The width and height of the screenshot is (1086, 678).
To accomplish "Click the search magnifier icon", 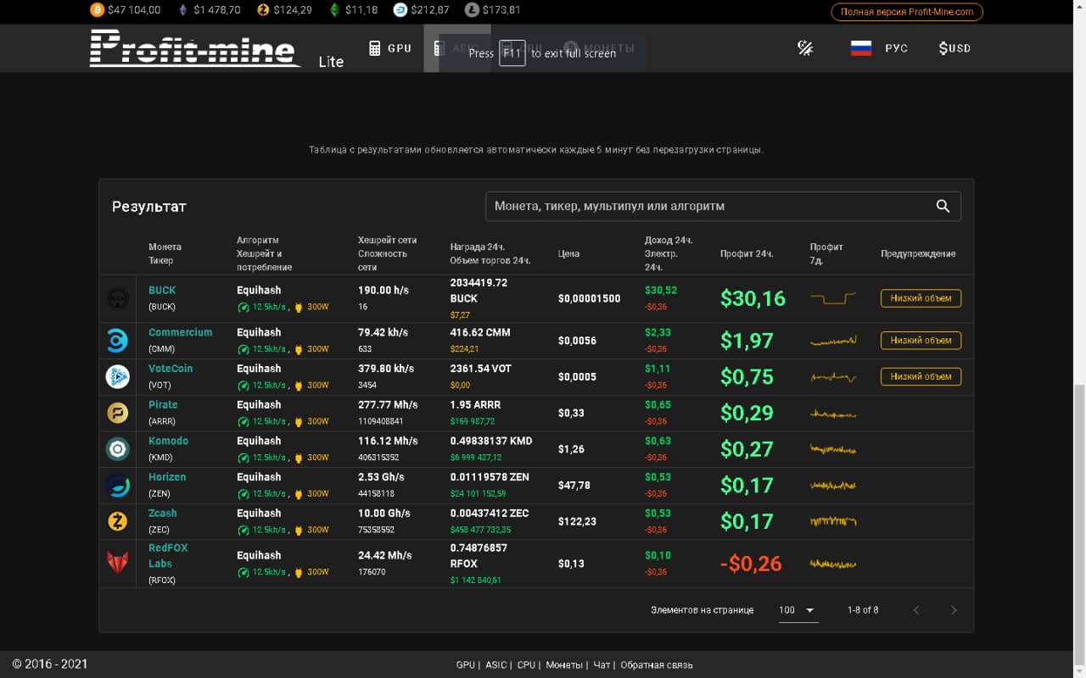I will click(943, 206).
